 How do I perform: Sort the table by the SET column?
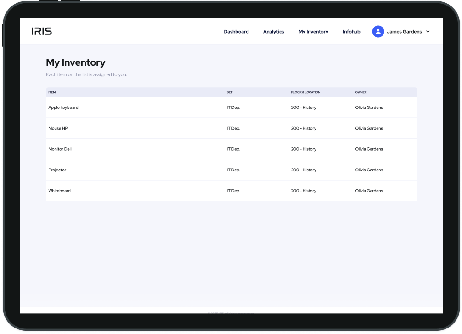[x=229, y=92]
